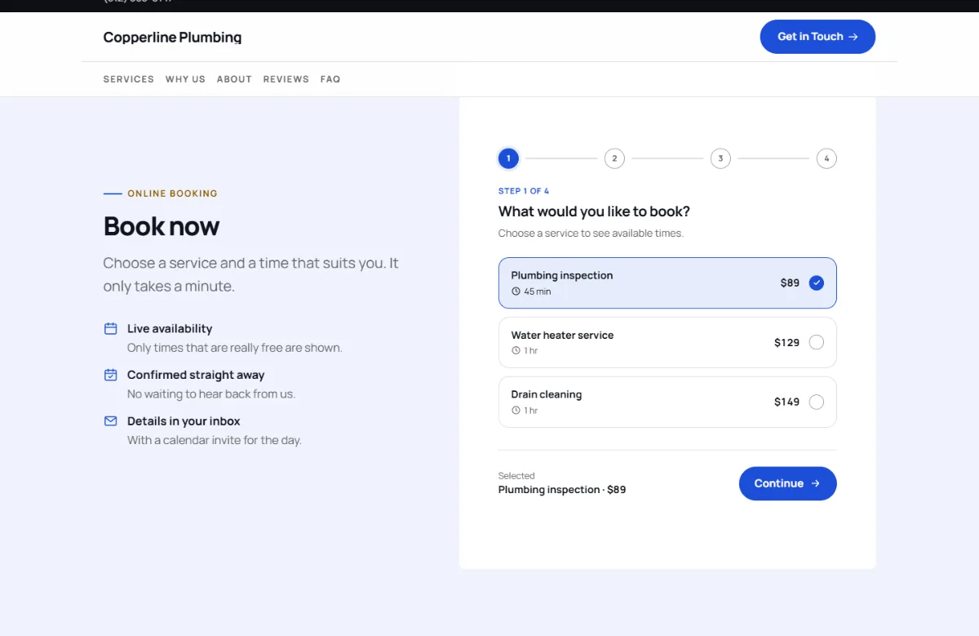The image size is (979, 636).
Task: Click the Copperline Plumbing logo
Action: [172, 37]
